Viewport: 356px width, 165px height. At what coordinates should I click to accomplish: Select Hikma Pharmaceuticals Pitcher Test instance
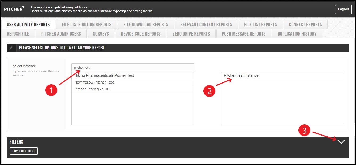104,75
